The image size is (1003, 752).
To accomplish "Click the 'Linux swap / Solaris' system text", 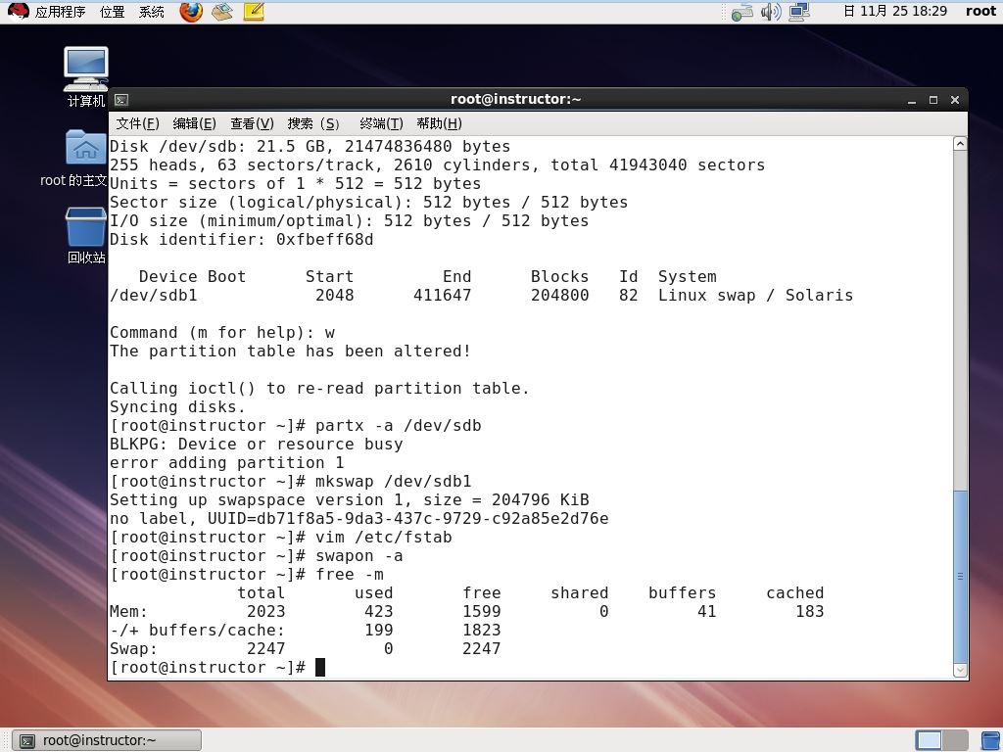I will click(x=755, y=295).
